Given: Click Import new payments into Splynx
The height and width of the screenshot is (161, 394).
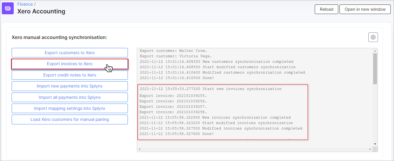Looking at the screenshot, I should tap(70, 86).
